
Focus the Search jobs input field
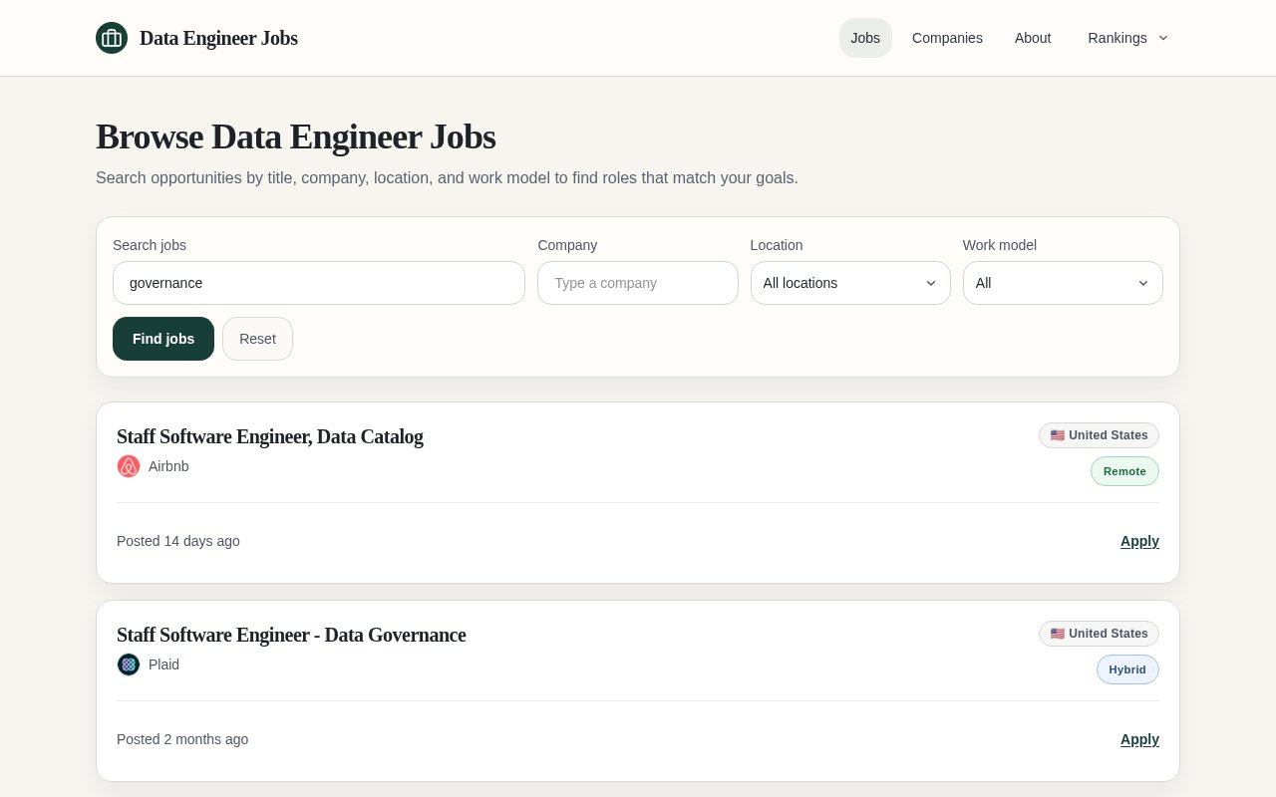click(x=319, y=283)
